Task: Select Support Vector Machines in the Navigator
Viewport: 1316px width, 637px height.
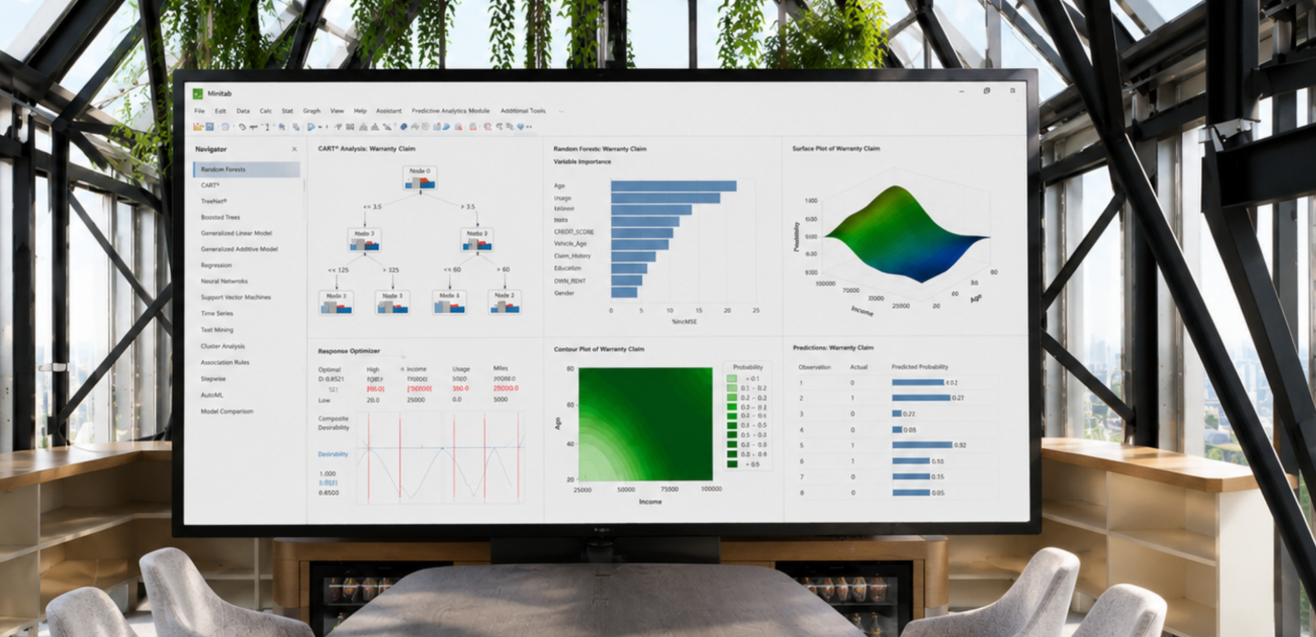Action: coord(235,297)
